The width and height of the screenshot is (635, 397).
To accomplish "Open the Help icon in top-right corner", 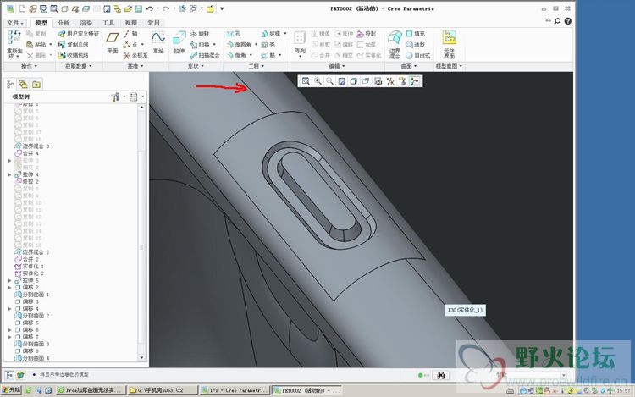I will pyautogui.click(x=568, y=21).
